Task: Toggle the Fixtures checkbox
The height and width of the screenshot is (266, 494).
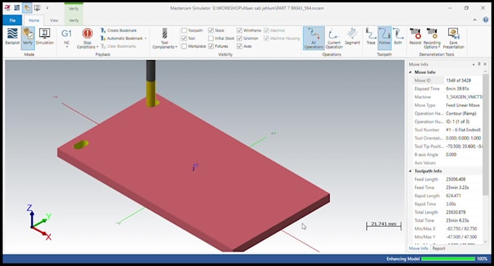Action: pos(211,46)
